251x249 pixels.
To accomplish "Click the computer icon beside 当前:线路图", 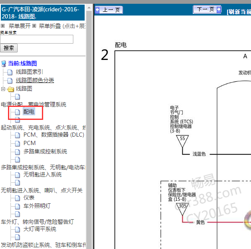I will tap(4, 64).
